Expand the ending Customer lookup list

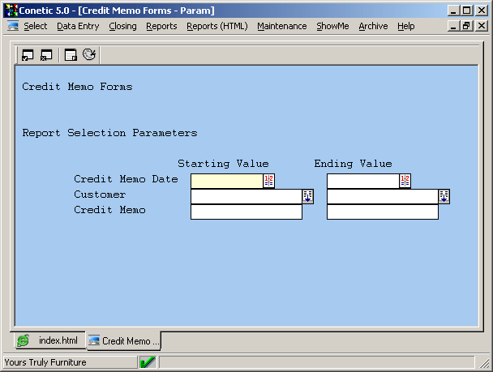click(444, 196)
